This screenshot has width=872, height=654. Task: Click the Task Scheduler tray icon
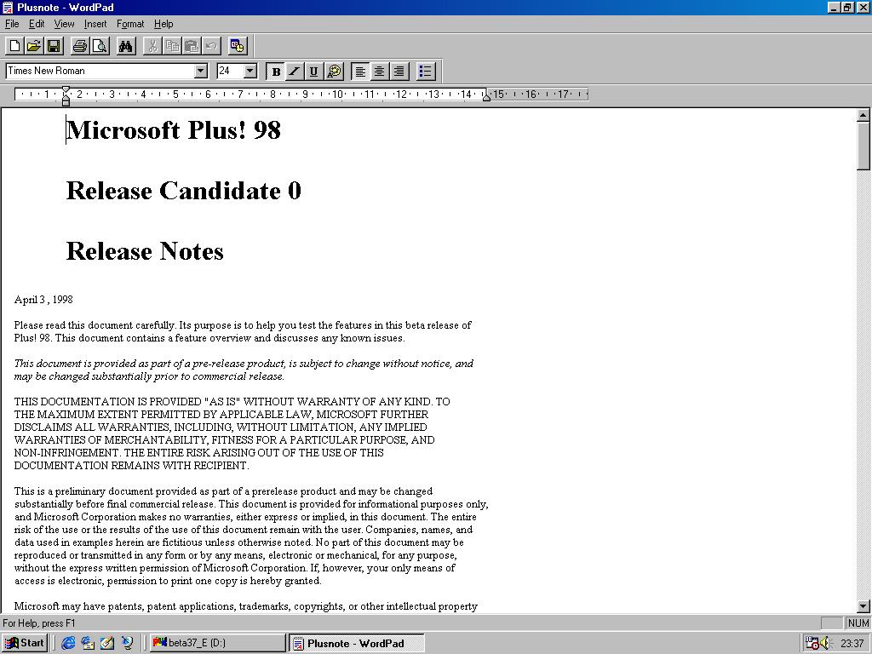(x=812, y=644)
